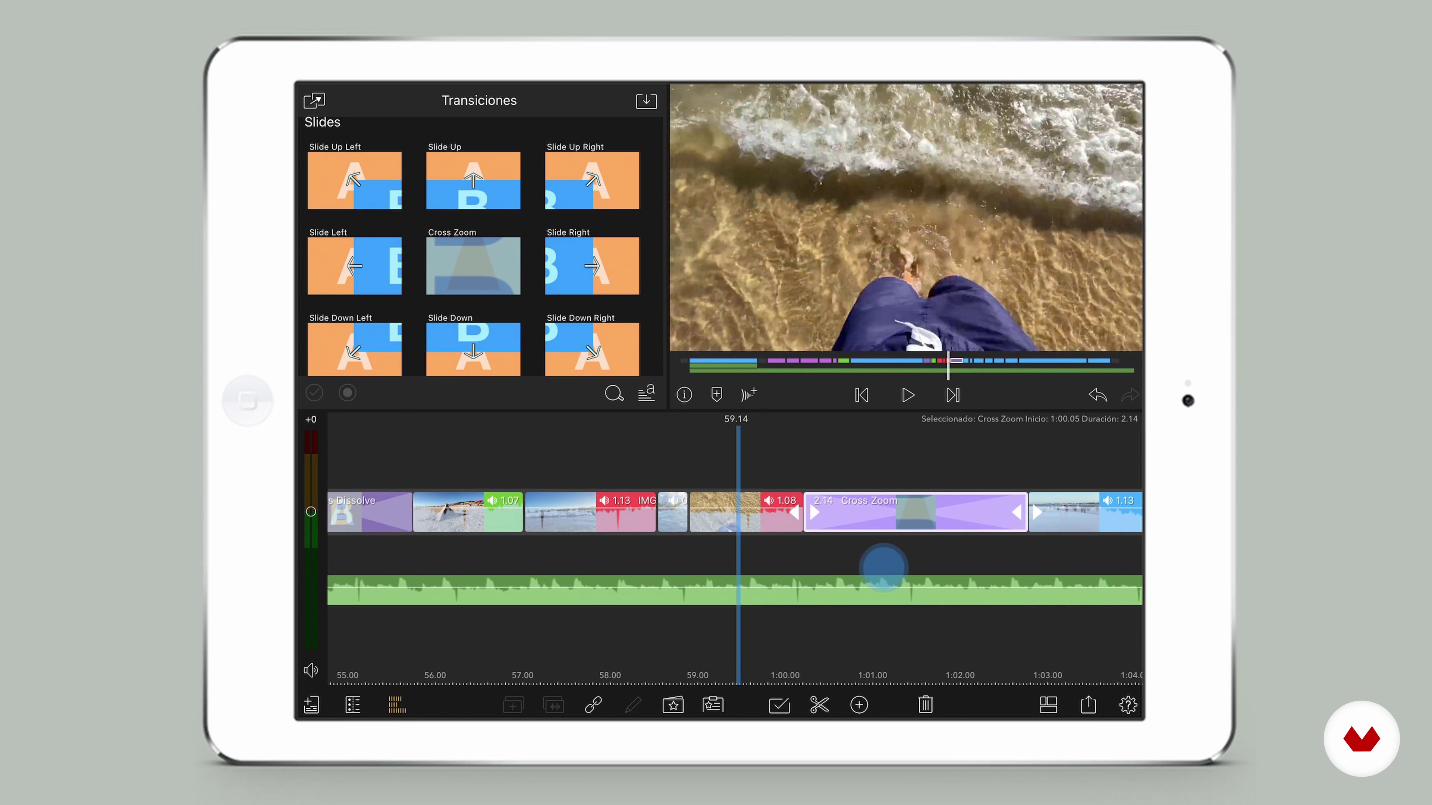Select the Slide Down transition
The image size is (1432, 805).
pos(473,350)
